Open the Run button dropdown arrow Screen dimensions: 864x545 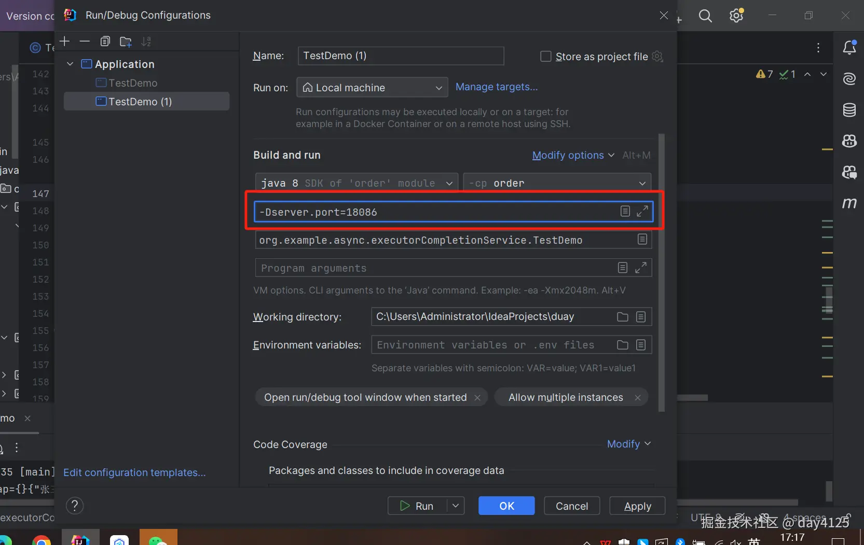[455, 506]
